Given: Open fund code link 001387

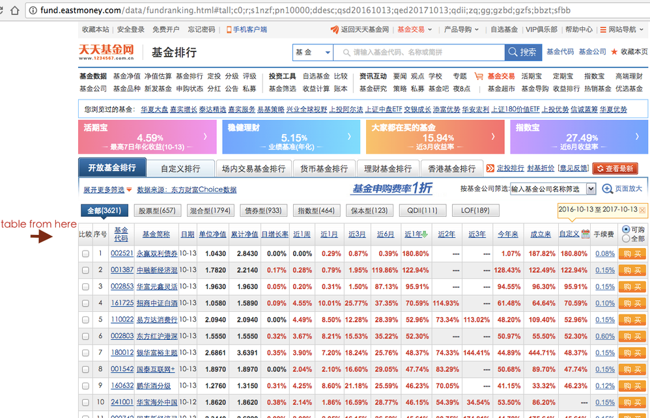Looking at the screenshot, I should [x=122, y=270].
